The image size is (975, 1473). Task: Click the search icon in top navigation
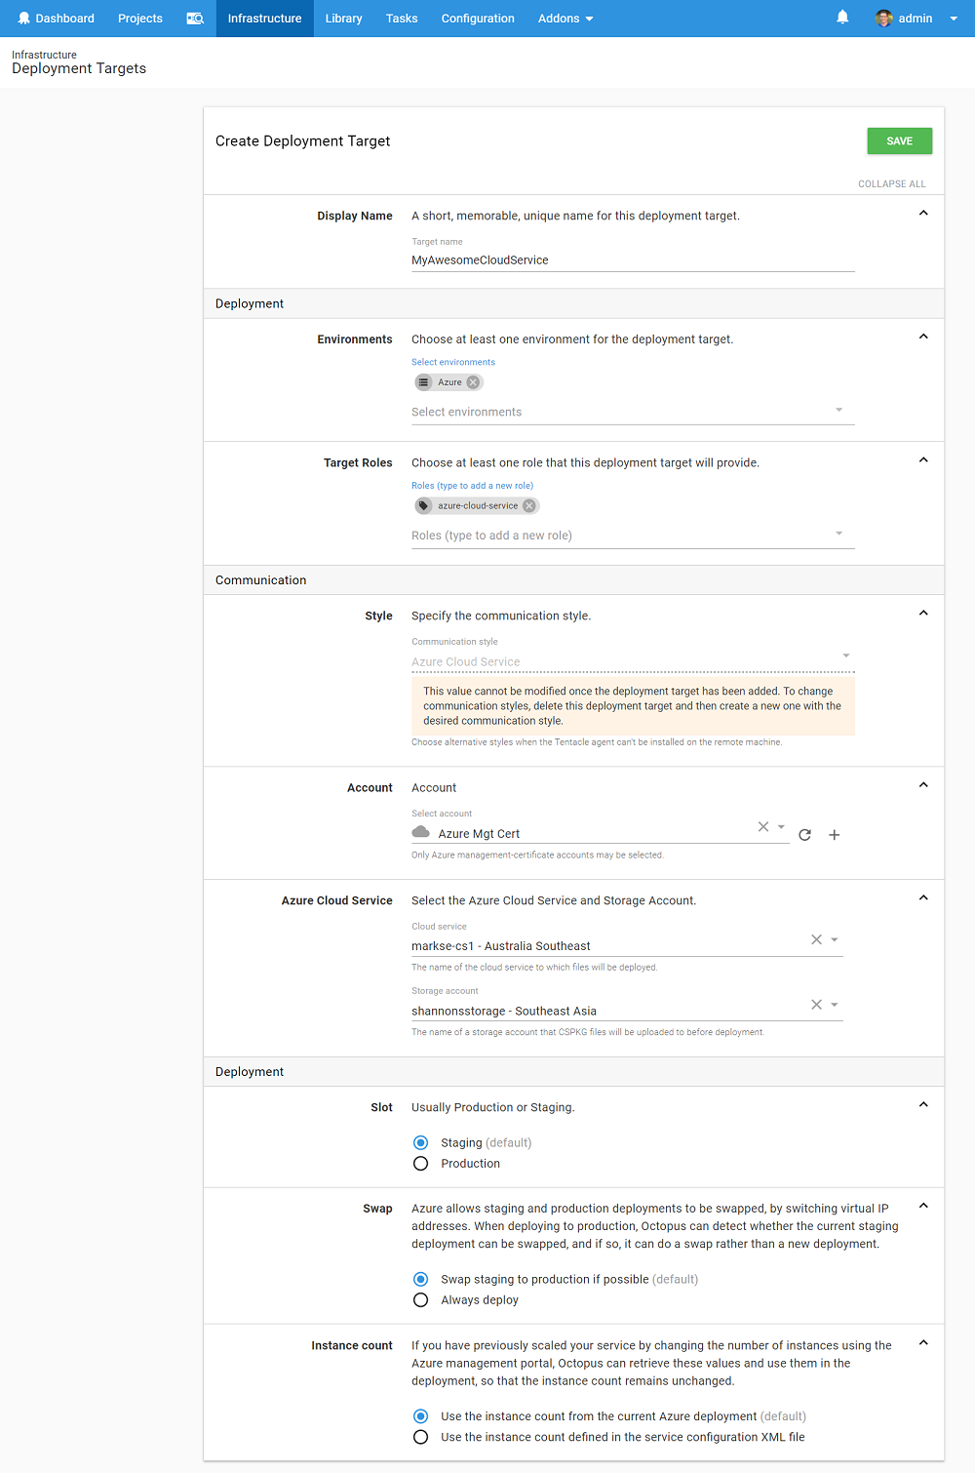(x=195, y=19)
